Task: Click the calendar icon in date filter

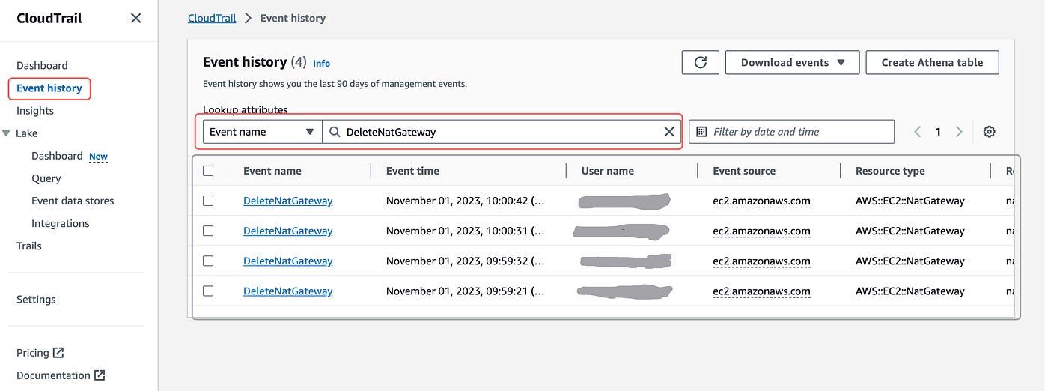Action: [x=701, y=132]
